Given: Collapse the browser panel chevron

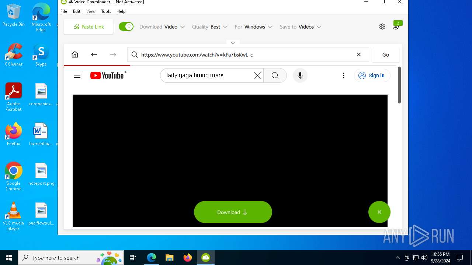Looking at the screenshot, I should click(x=233, y=43).
